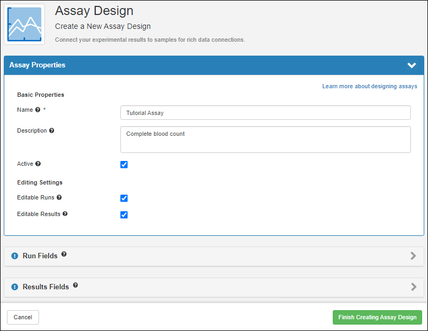Open the Editable Results help tooltip icon
428x331 pixels.
[65, 214]
